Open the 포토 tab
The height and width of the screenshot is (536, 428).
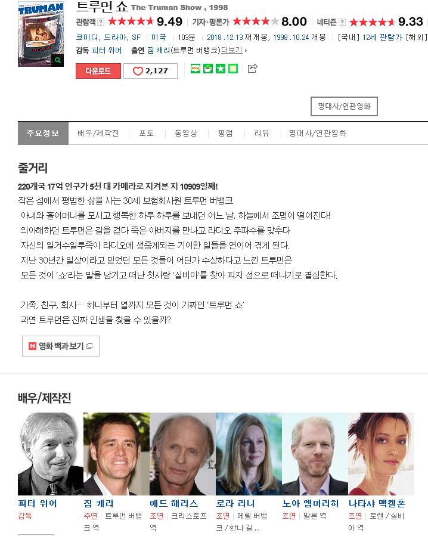(x=146, y=134)
